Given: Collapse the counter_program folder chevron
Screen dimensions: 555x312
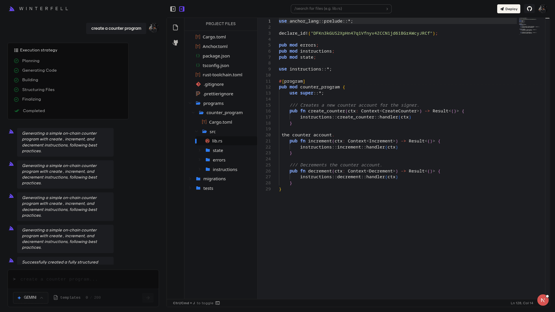Looking at the screenshot, I should coord(193,113).
